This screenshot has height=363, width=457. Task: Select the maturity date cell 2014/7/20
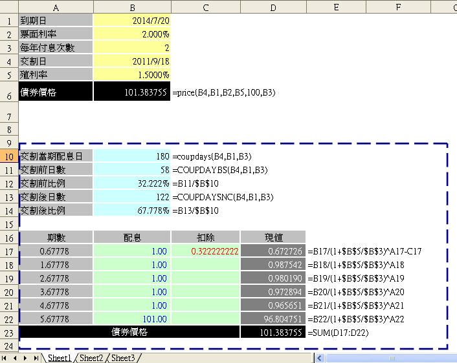click(132, 21)
